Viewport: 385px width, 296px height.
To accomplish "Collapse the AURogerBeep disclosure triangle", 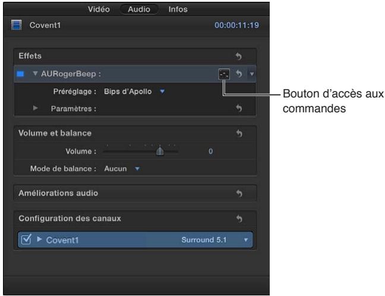I will [x=36, y=73].
